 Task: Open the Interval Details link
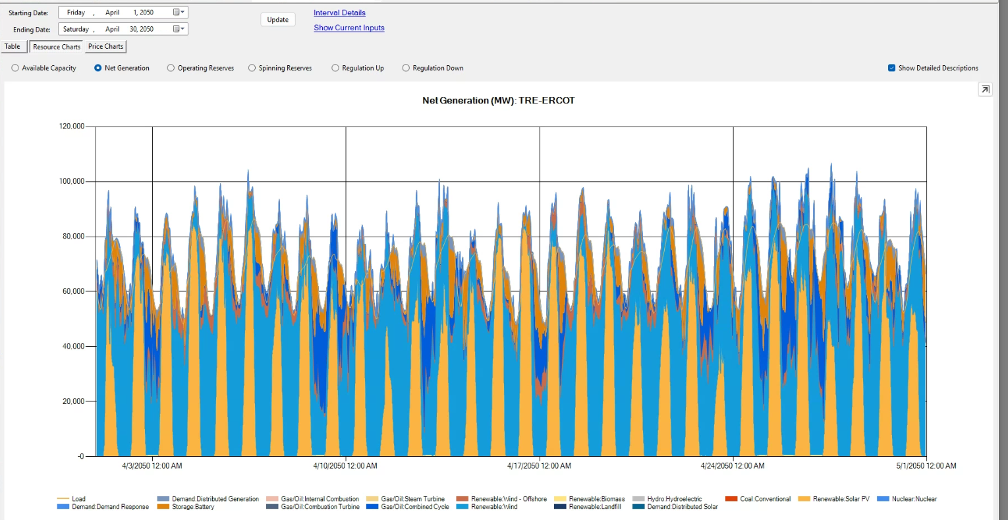pos(339,13)
